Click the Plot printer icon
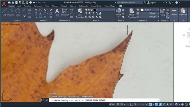The image size is (190, 107). 31,2
